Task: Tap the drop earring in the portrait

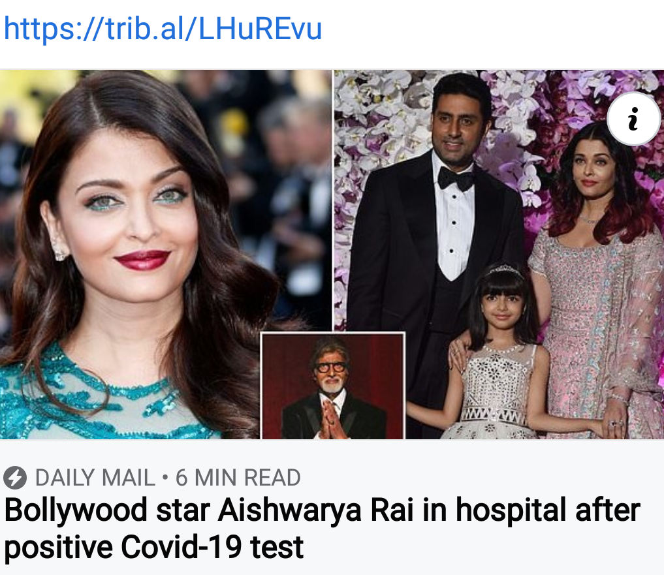Action: pyautogui.click(x=59, y=247)
